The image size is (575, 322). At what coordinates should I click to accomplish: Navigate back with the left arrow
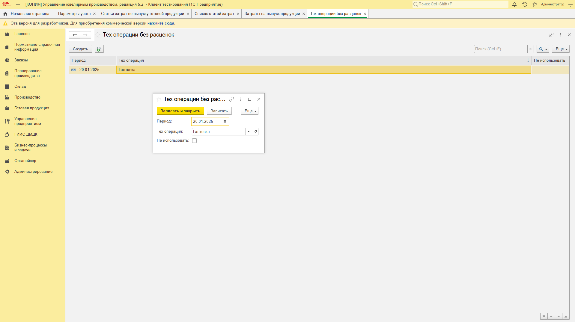coord(75,35)
